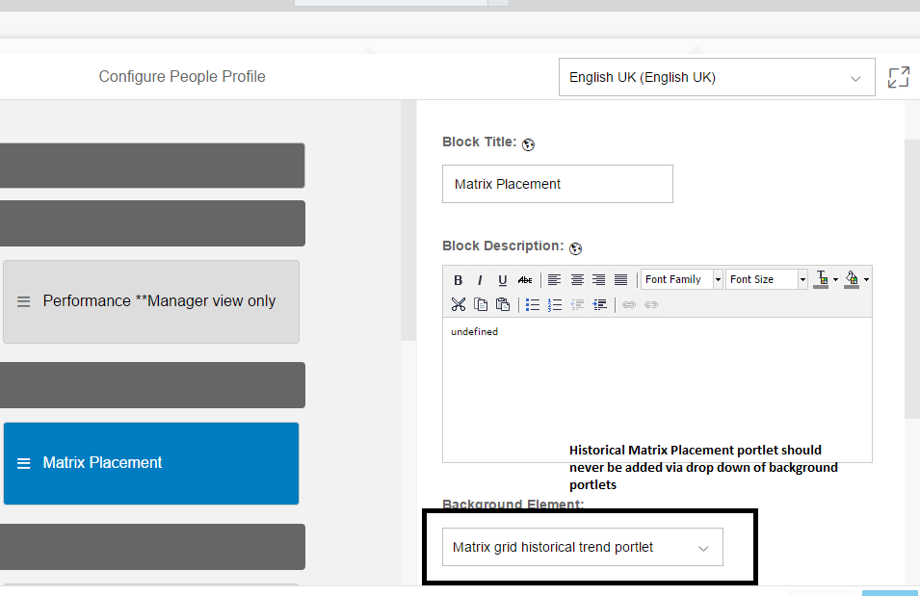Click drag handle icon on Matrix Placement block
This screenshot has width=920, height=596.
(23, 463)
